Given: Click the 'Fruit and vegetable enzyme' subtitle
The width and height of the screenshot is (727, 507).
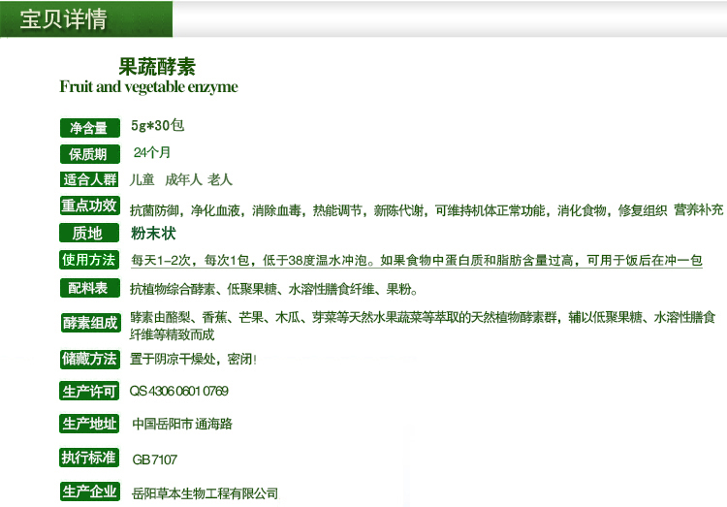Looking at the screenshot, I should tap(148, 87).
